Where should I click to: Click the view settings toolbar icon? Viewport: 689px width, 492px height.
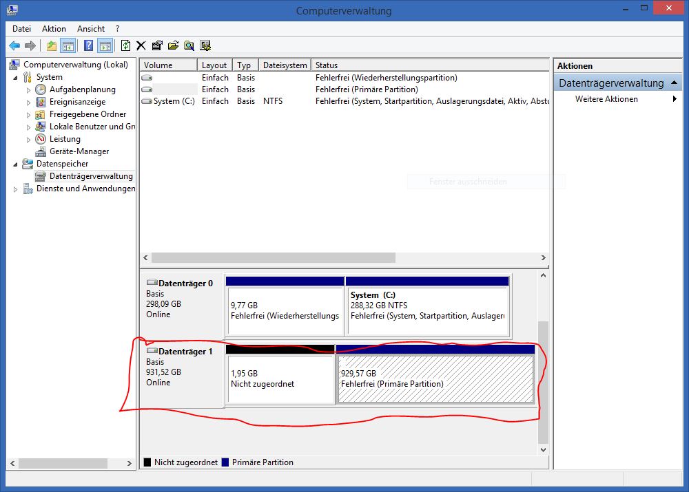pyautogui.click(x=205, y=45)
